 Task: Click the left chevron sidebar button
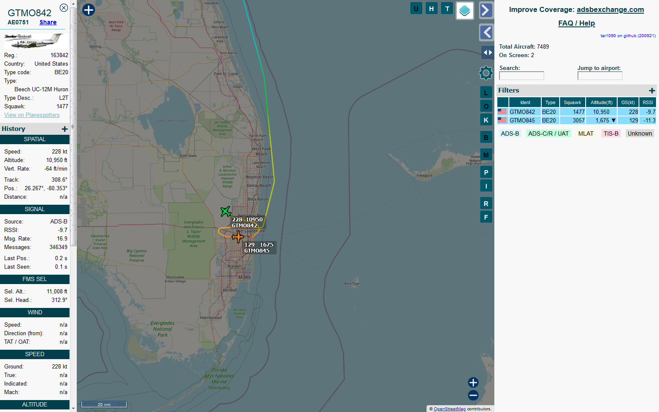(x=486, y=32)
